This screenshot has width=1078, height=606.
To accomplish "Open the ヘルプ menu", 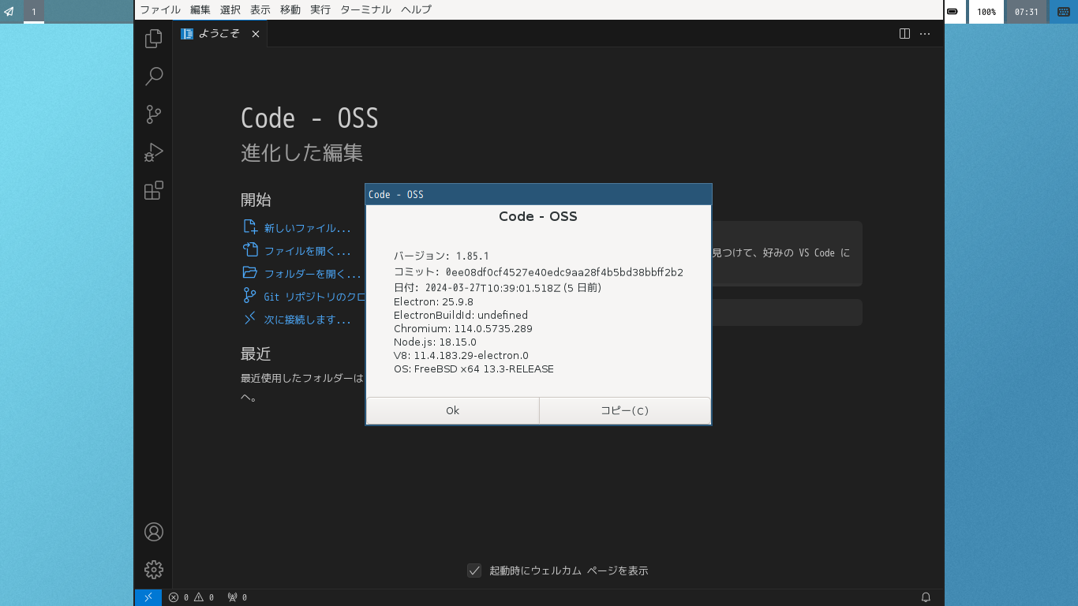I will pyautogui.click(x=417, y=9).
